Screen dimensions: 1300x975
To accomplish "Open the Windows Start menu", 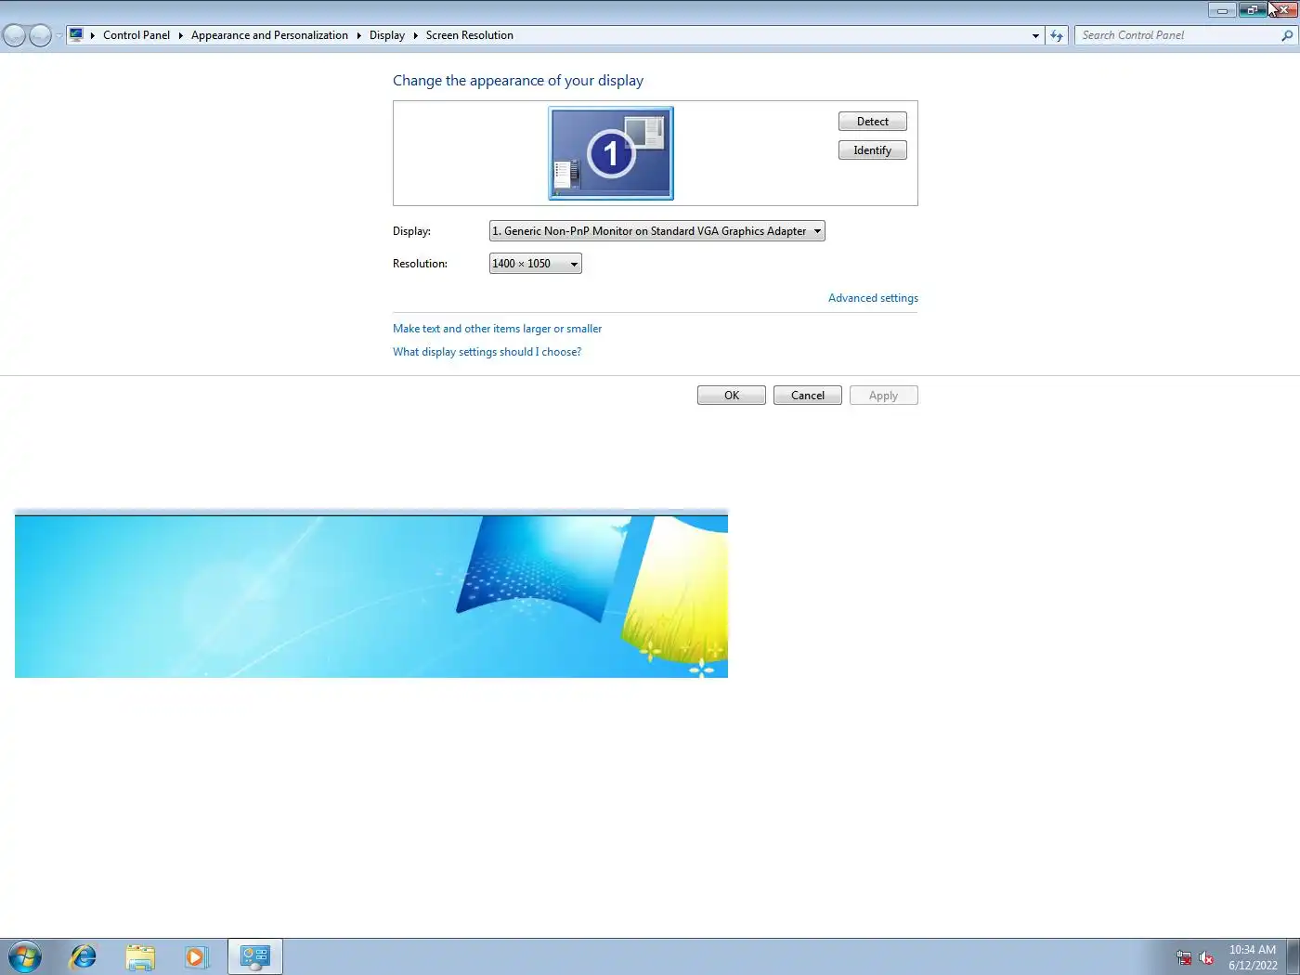I will (25, 956).
